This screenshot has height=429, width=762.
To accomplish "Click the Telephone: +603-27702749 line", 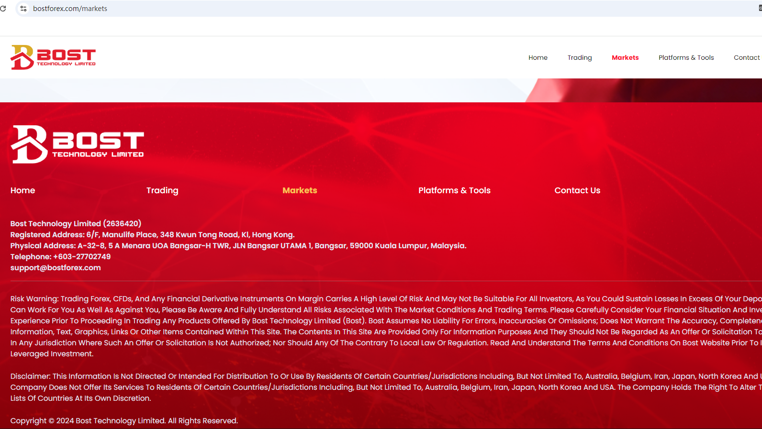I will [x=60, y=257].
